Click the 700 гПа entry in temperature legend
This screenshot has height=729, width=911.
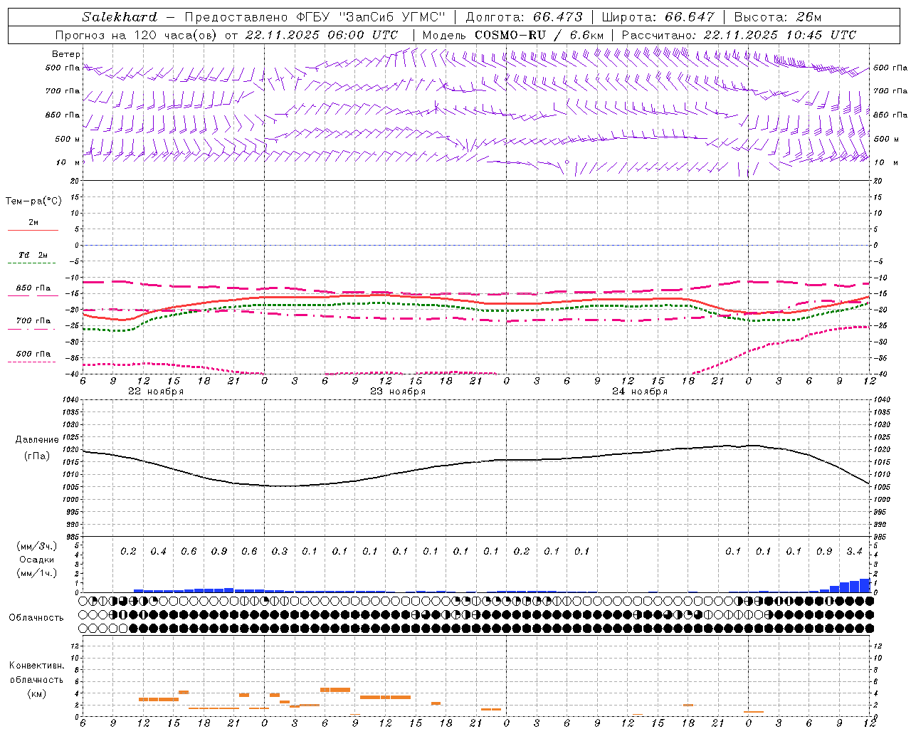(33, 321)
